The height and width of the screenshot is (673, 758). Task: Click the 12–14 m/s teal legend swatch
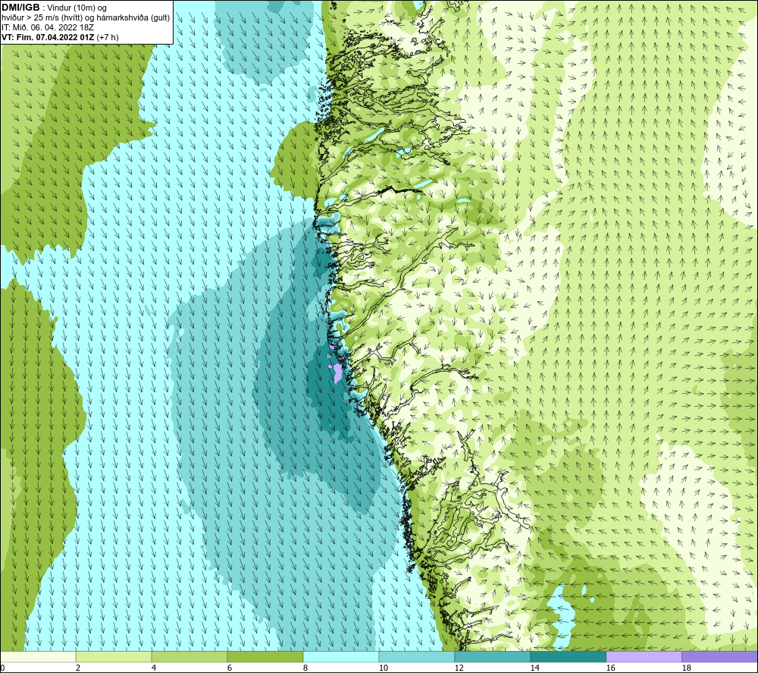(x=492, y=657)
